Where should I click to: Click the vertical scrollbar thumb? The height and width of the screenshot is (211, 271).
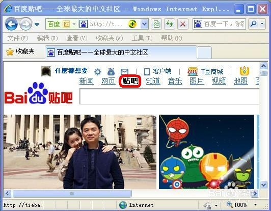tap(264, 73)
